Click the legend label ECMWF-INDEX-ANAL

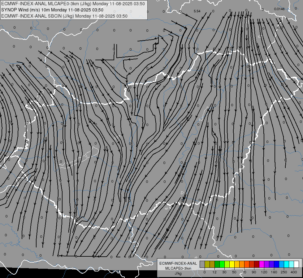point(178,263)
